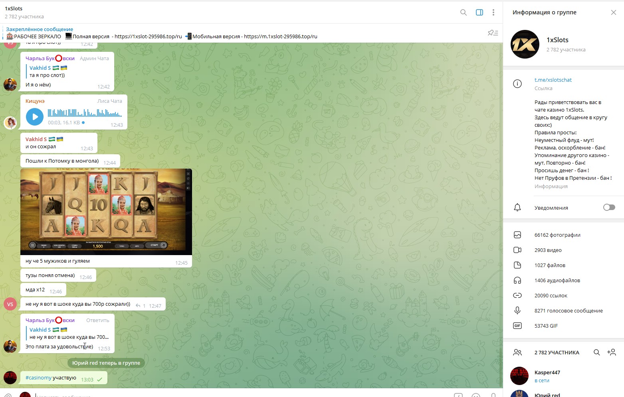624x397 pixels.
Task: Add a new member to group
Action: pos(611,352)
